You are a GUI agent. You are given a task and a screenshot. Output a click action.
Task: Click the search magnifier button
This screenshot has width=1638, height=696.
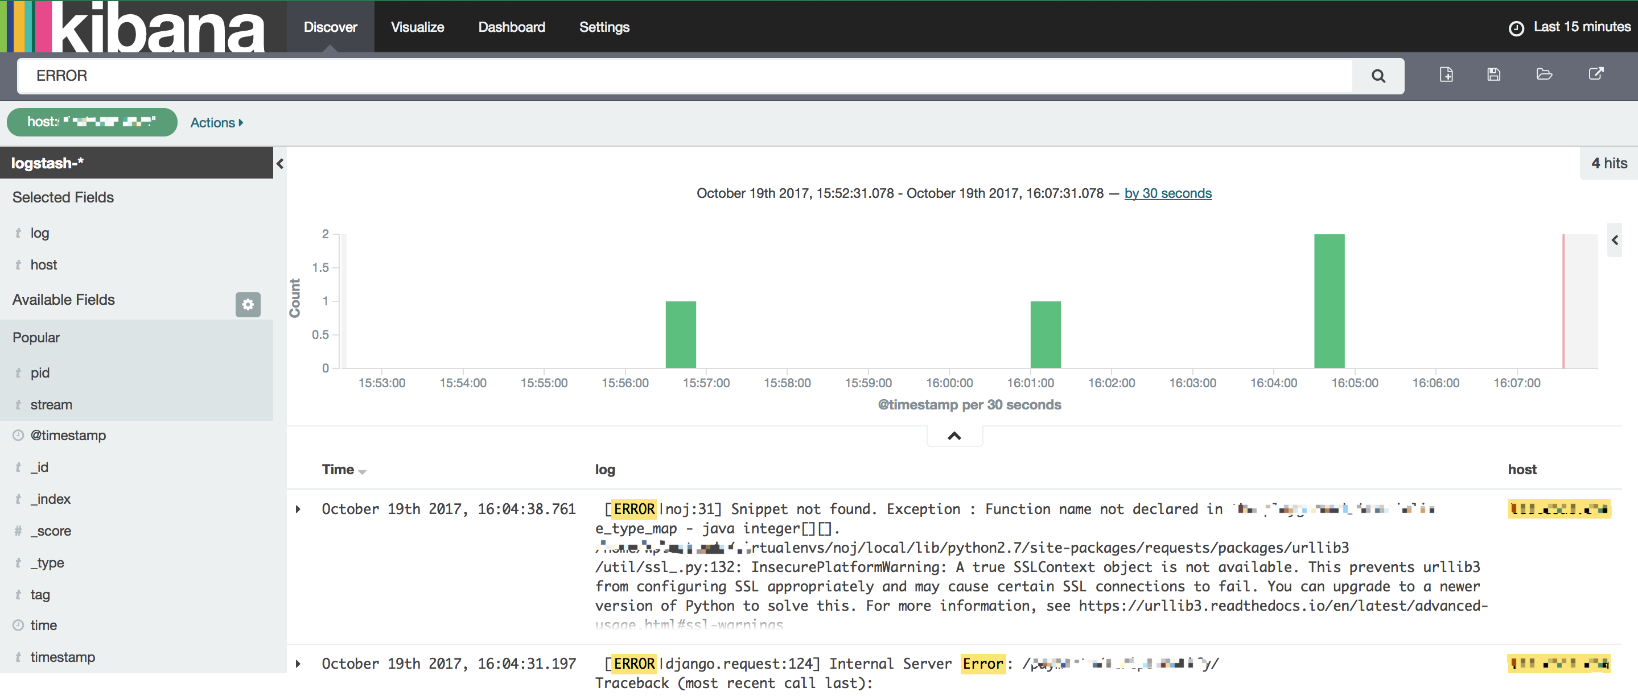[x=1377, y=76]
